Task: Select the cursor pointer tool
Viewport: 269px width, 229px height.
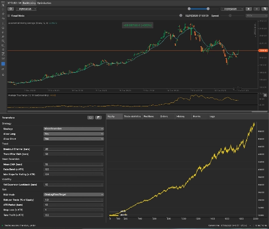Action: tap(3, 5)
